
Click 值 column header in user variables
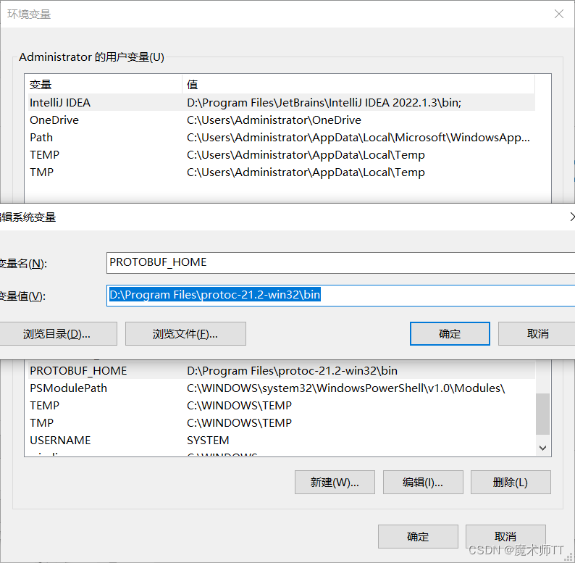[x=358, y=84]
